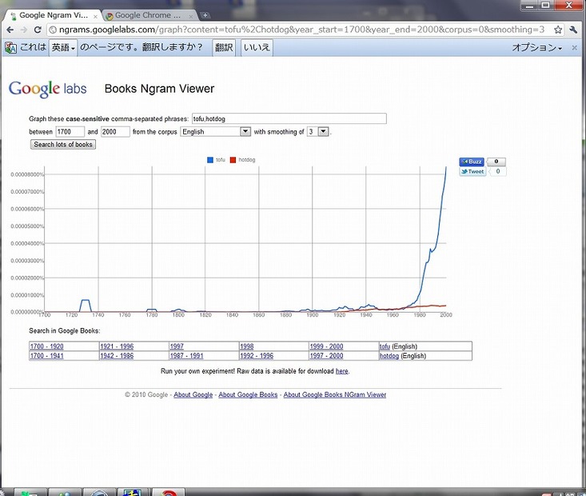Screen dimensions: 586x496
Task: Reload the page with the refresh icon
Action: point(38,30)
